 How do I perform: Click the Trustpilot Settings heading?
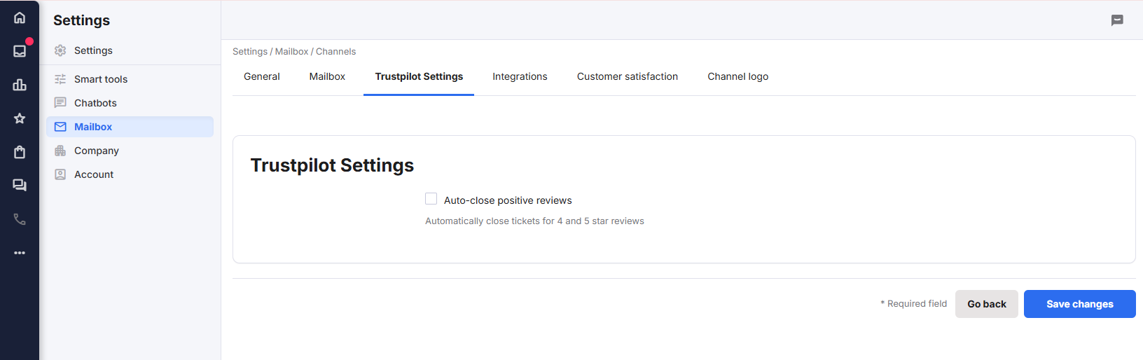(332, 165)
